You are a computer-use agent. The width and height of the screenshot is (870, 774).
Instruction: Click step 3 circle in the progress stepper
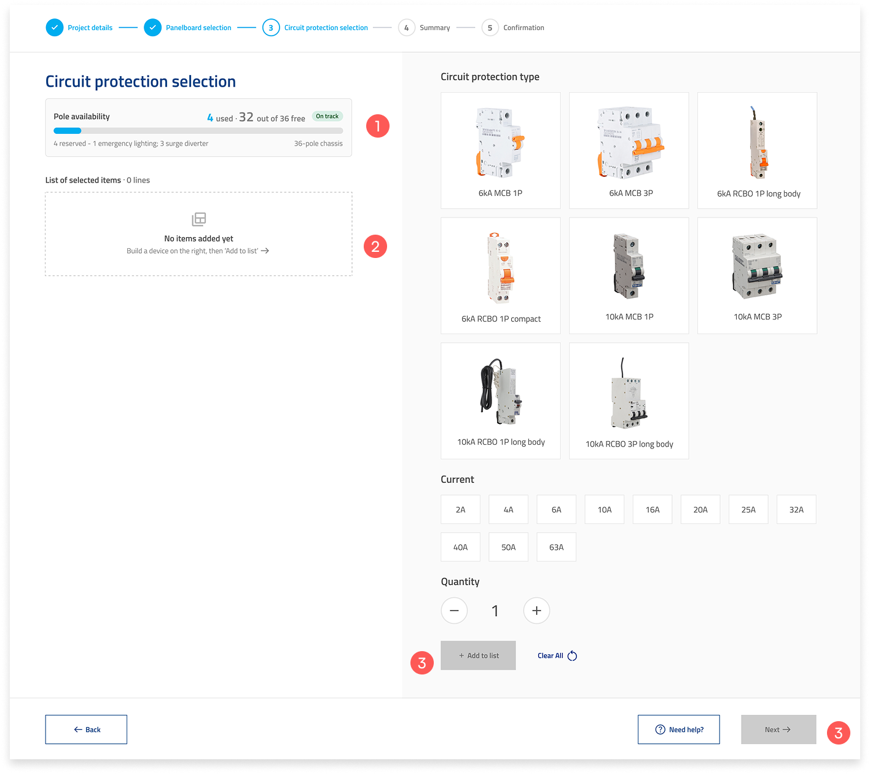click(x=271, y=28)
